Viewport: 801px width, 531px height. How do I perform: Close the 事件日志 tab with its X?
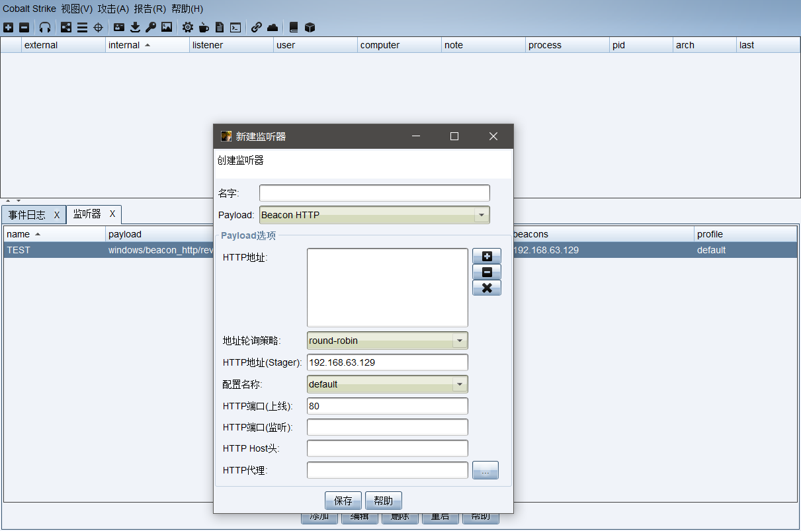(57, 215)
